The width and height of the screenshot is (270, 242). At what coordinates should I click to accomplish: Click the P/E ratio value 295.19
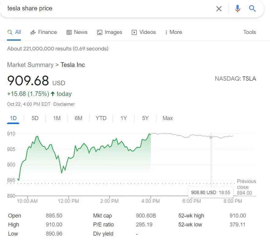coord(144,225)
